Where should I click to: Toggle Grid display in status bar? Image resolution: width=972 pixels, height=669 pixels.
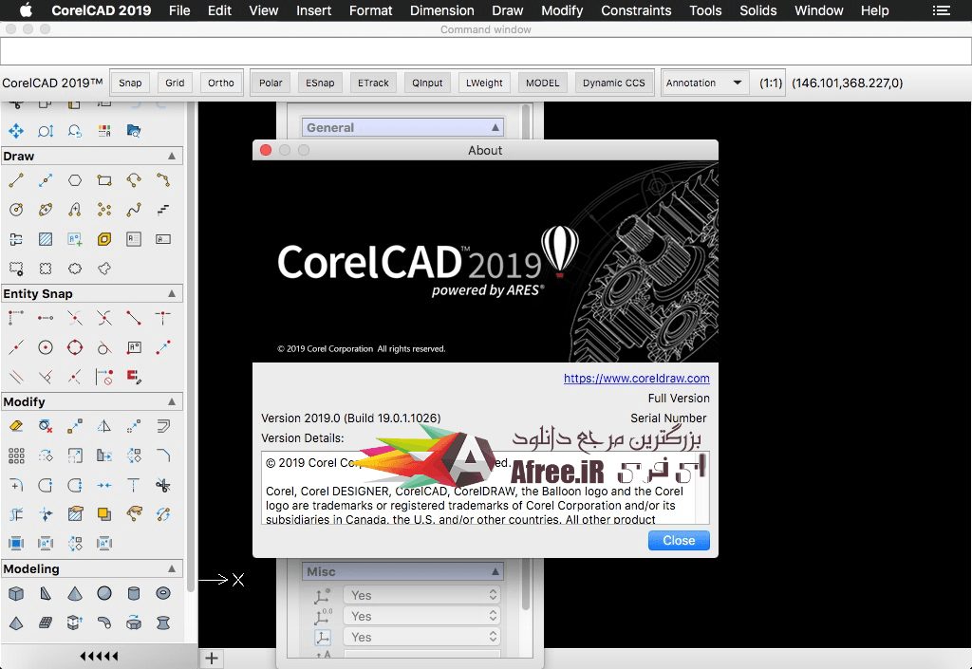click(175, 83)
